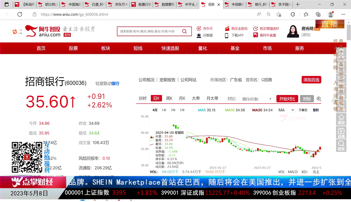Open a new browser tab
The image size is (351, 202).
(298, 4)
